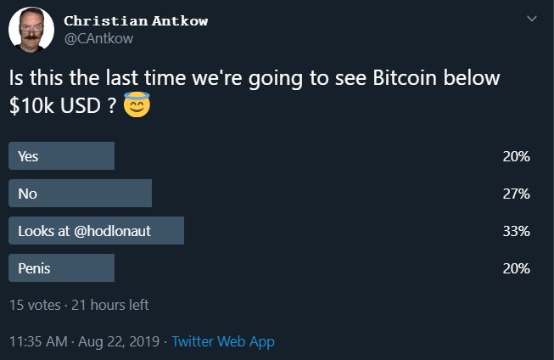Open the Twitter Web App link
Screen dimensions: 554x360
[x=223, y=341]
